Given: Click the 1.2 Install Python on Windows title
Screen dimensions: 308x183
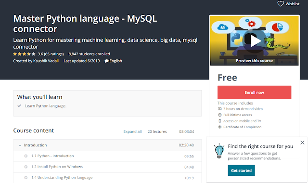Looking at the screenshot, I should click(x=57, y=167).
